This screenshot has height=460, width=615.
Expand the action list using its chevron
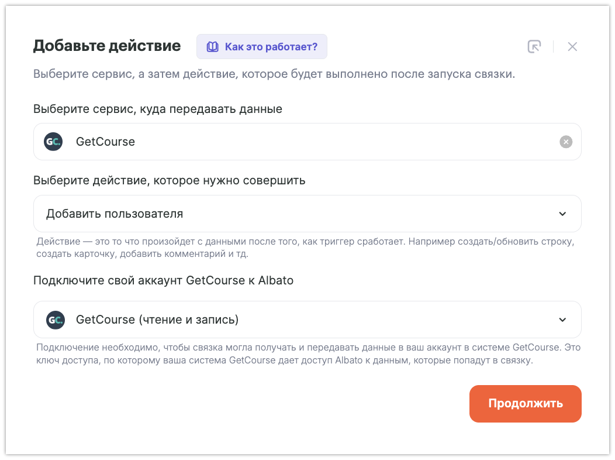click(562, 214)
